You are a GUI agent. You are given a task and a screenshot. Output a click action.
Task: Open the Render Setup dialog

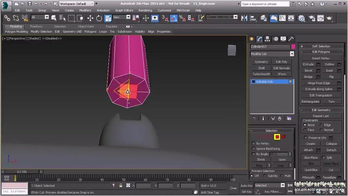(x=312, y=18)
